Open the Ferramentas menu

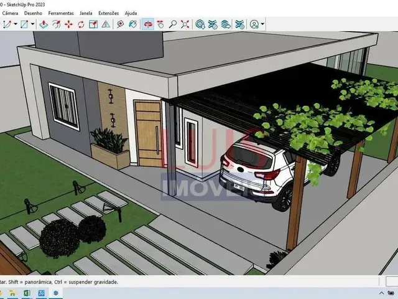pyautogui.click(x=61, y=13)
